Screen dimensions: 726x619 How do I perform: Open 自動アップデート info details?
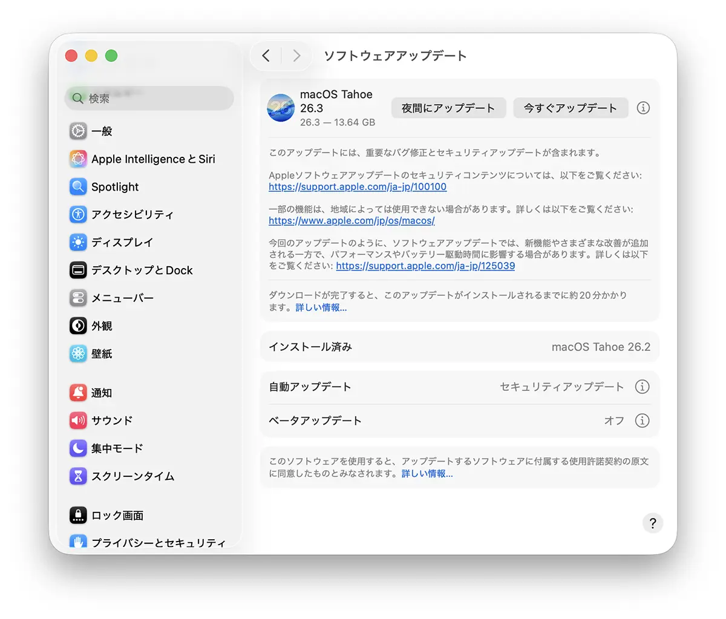(x=643, y=387)
